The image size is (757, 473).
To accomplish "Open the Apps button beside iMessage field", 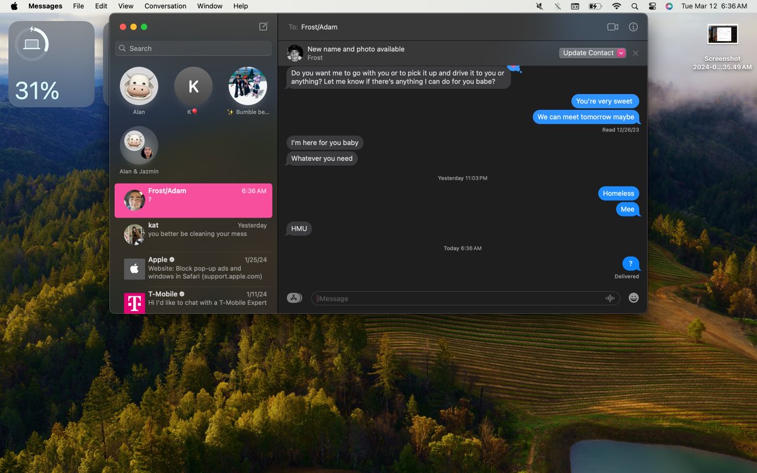I will click(x=295, y=298).
